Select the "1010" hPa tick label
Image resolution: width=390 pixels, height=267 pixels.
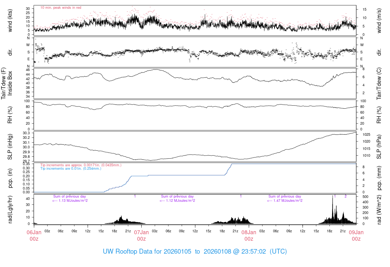point(366,156)
